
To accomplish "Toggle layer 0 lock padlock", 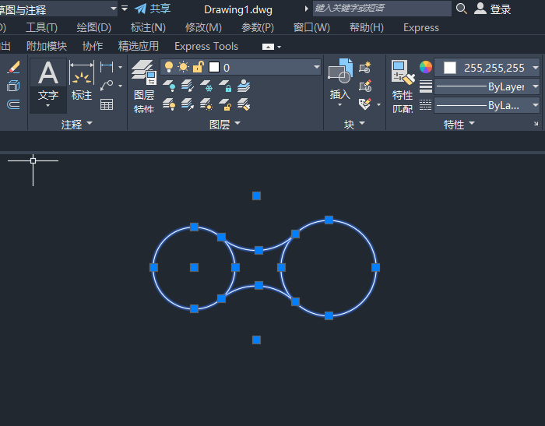I will point(198,67).
